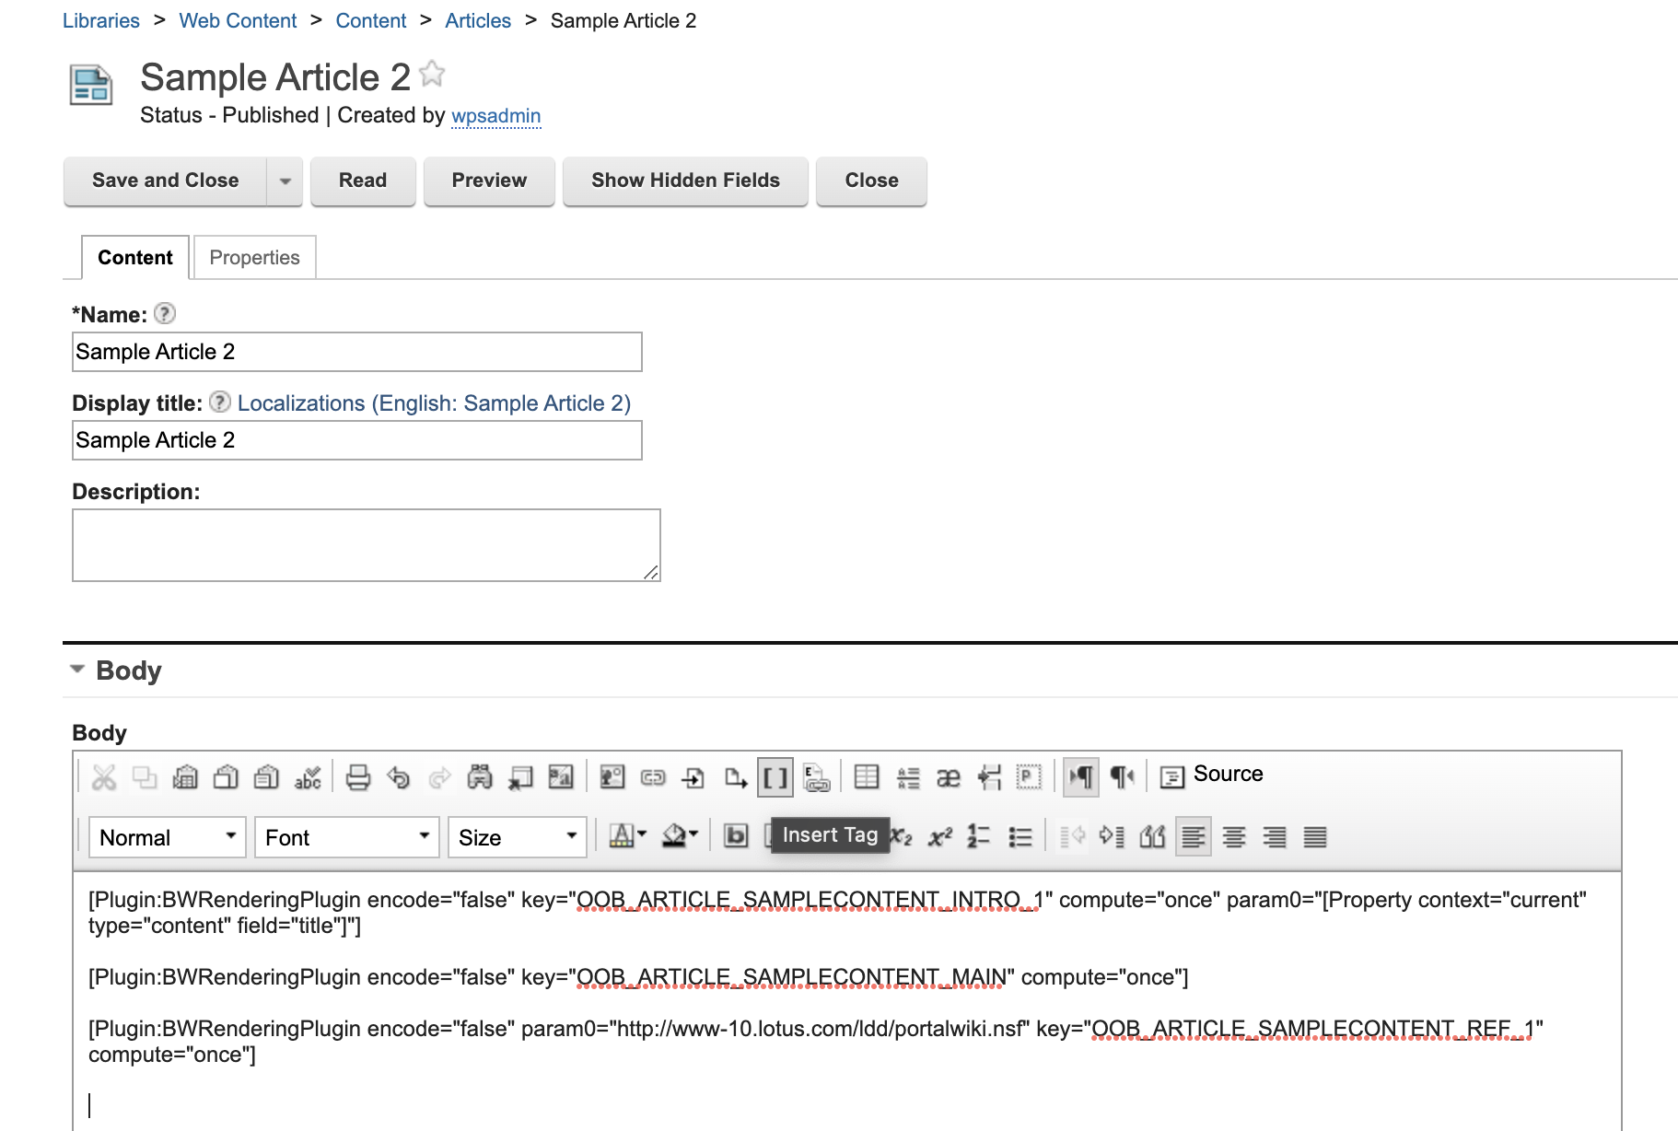This screenshot has width=1678, height=1131.
Task: Insert a link using the link icon
Action: 653,777
